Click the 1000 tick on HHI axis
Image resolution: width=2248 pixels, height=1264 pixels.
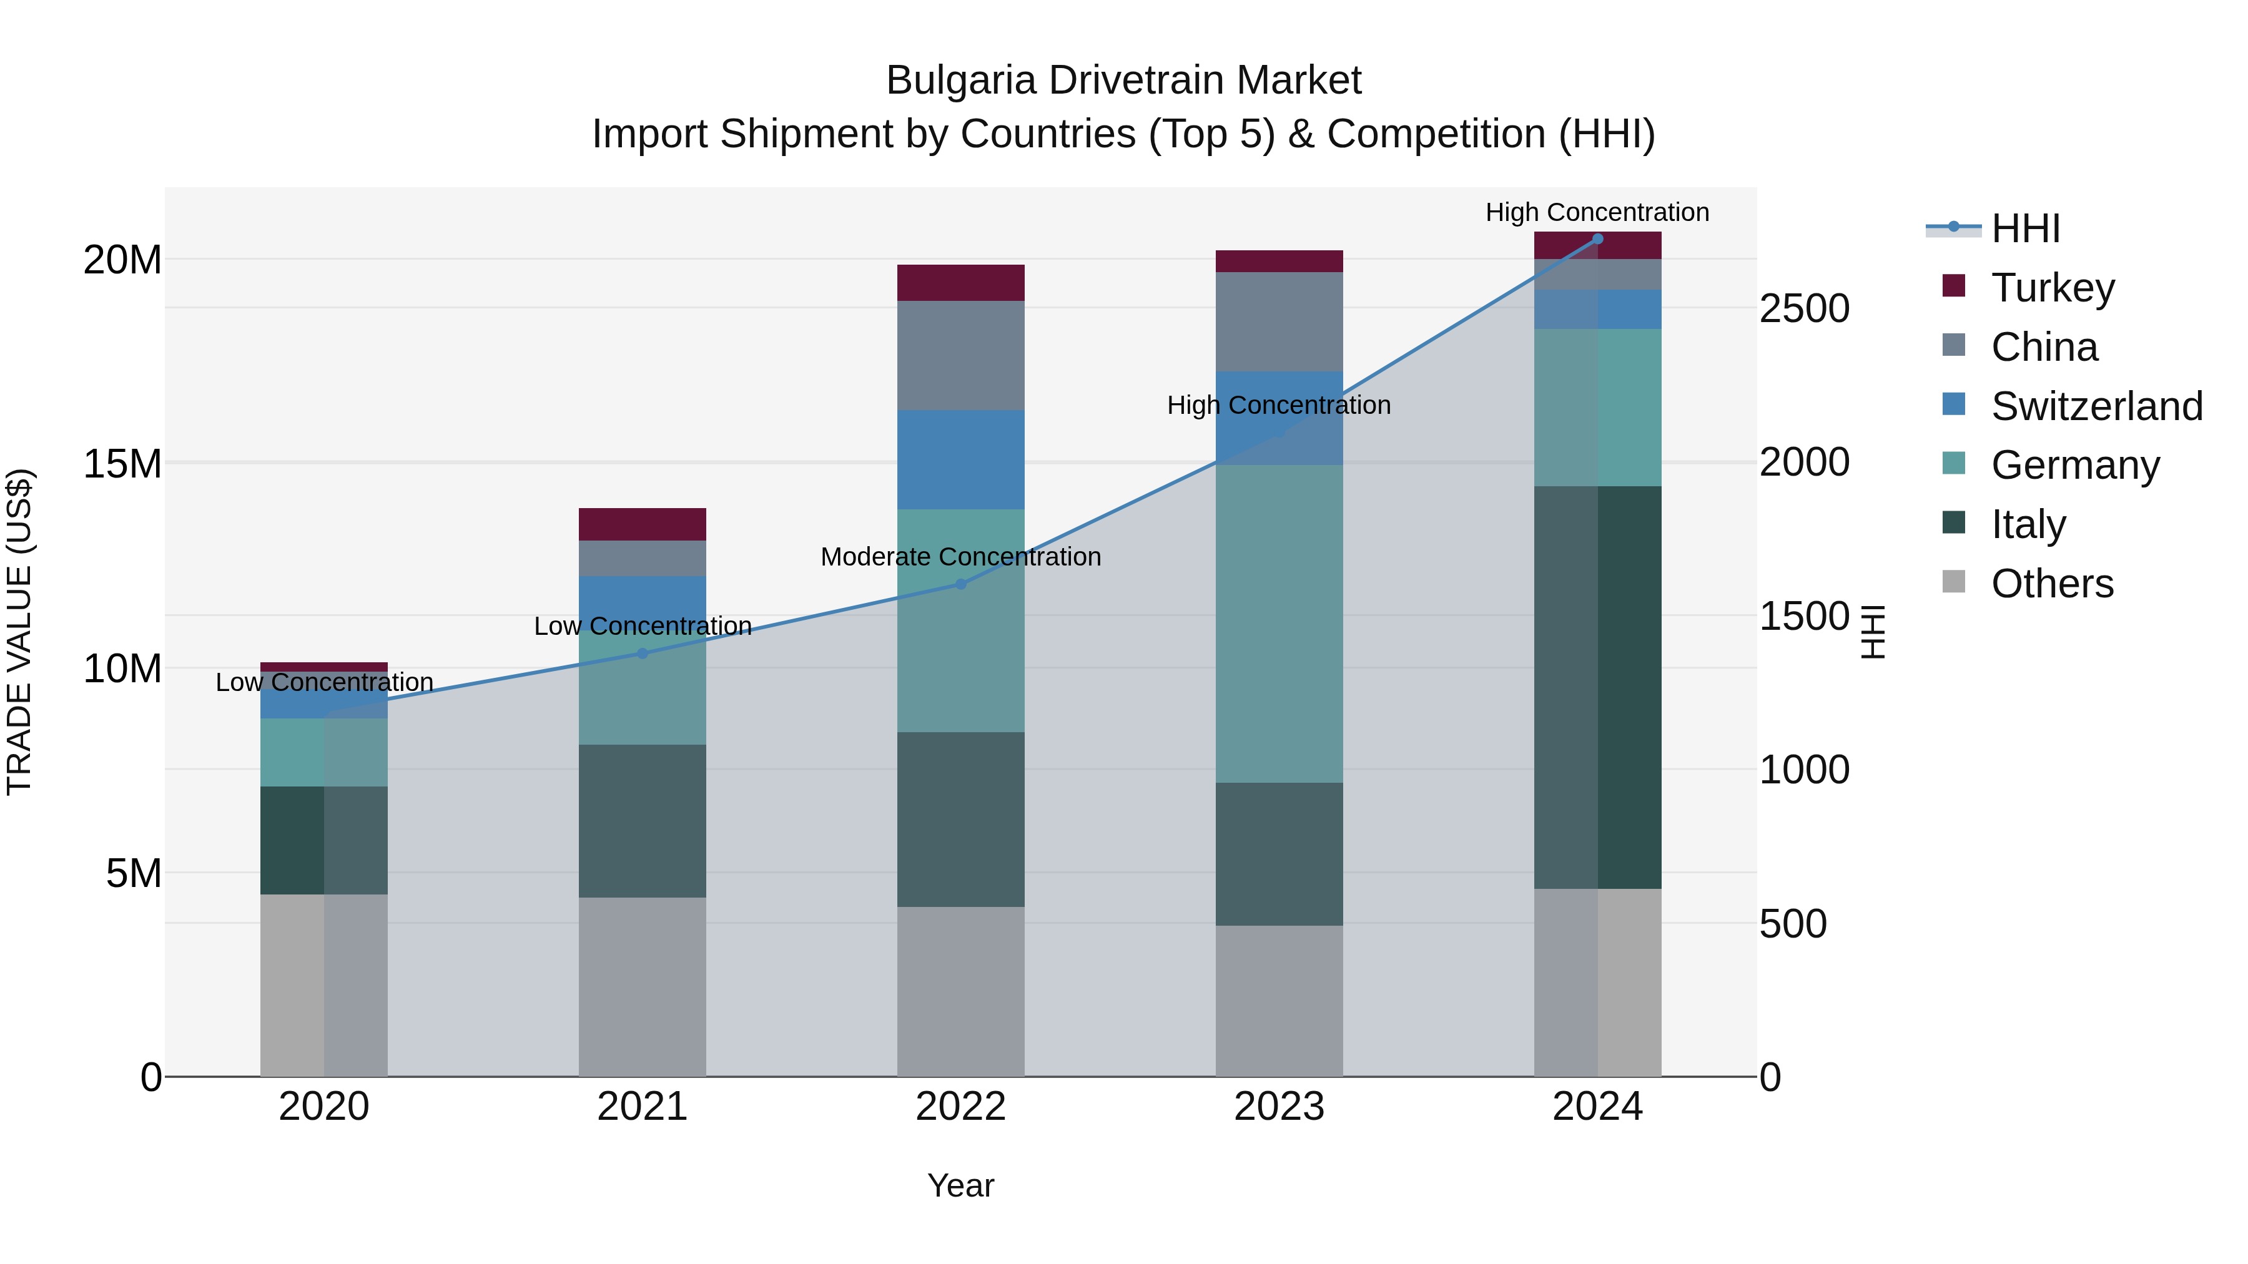(x=1804, y=770)
